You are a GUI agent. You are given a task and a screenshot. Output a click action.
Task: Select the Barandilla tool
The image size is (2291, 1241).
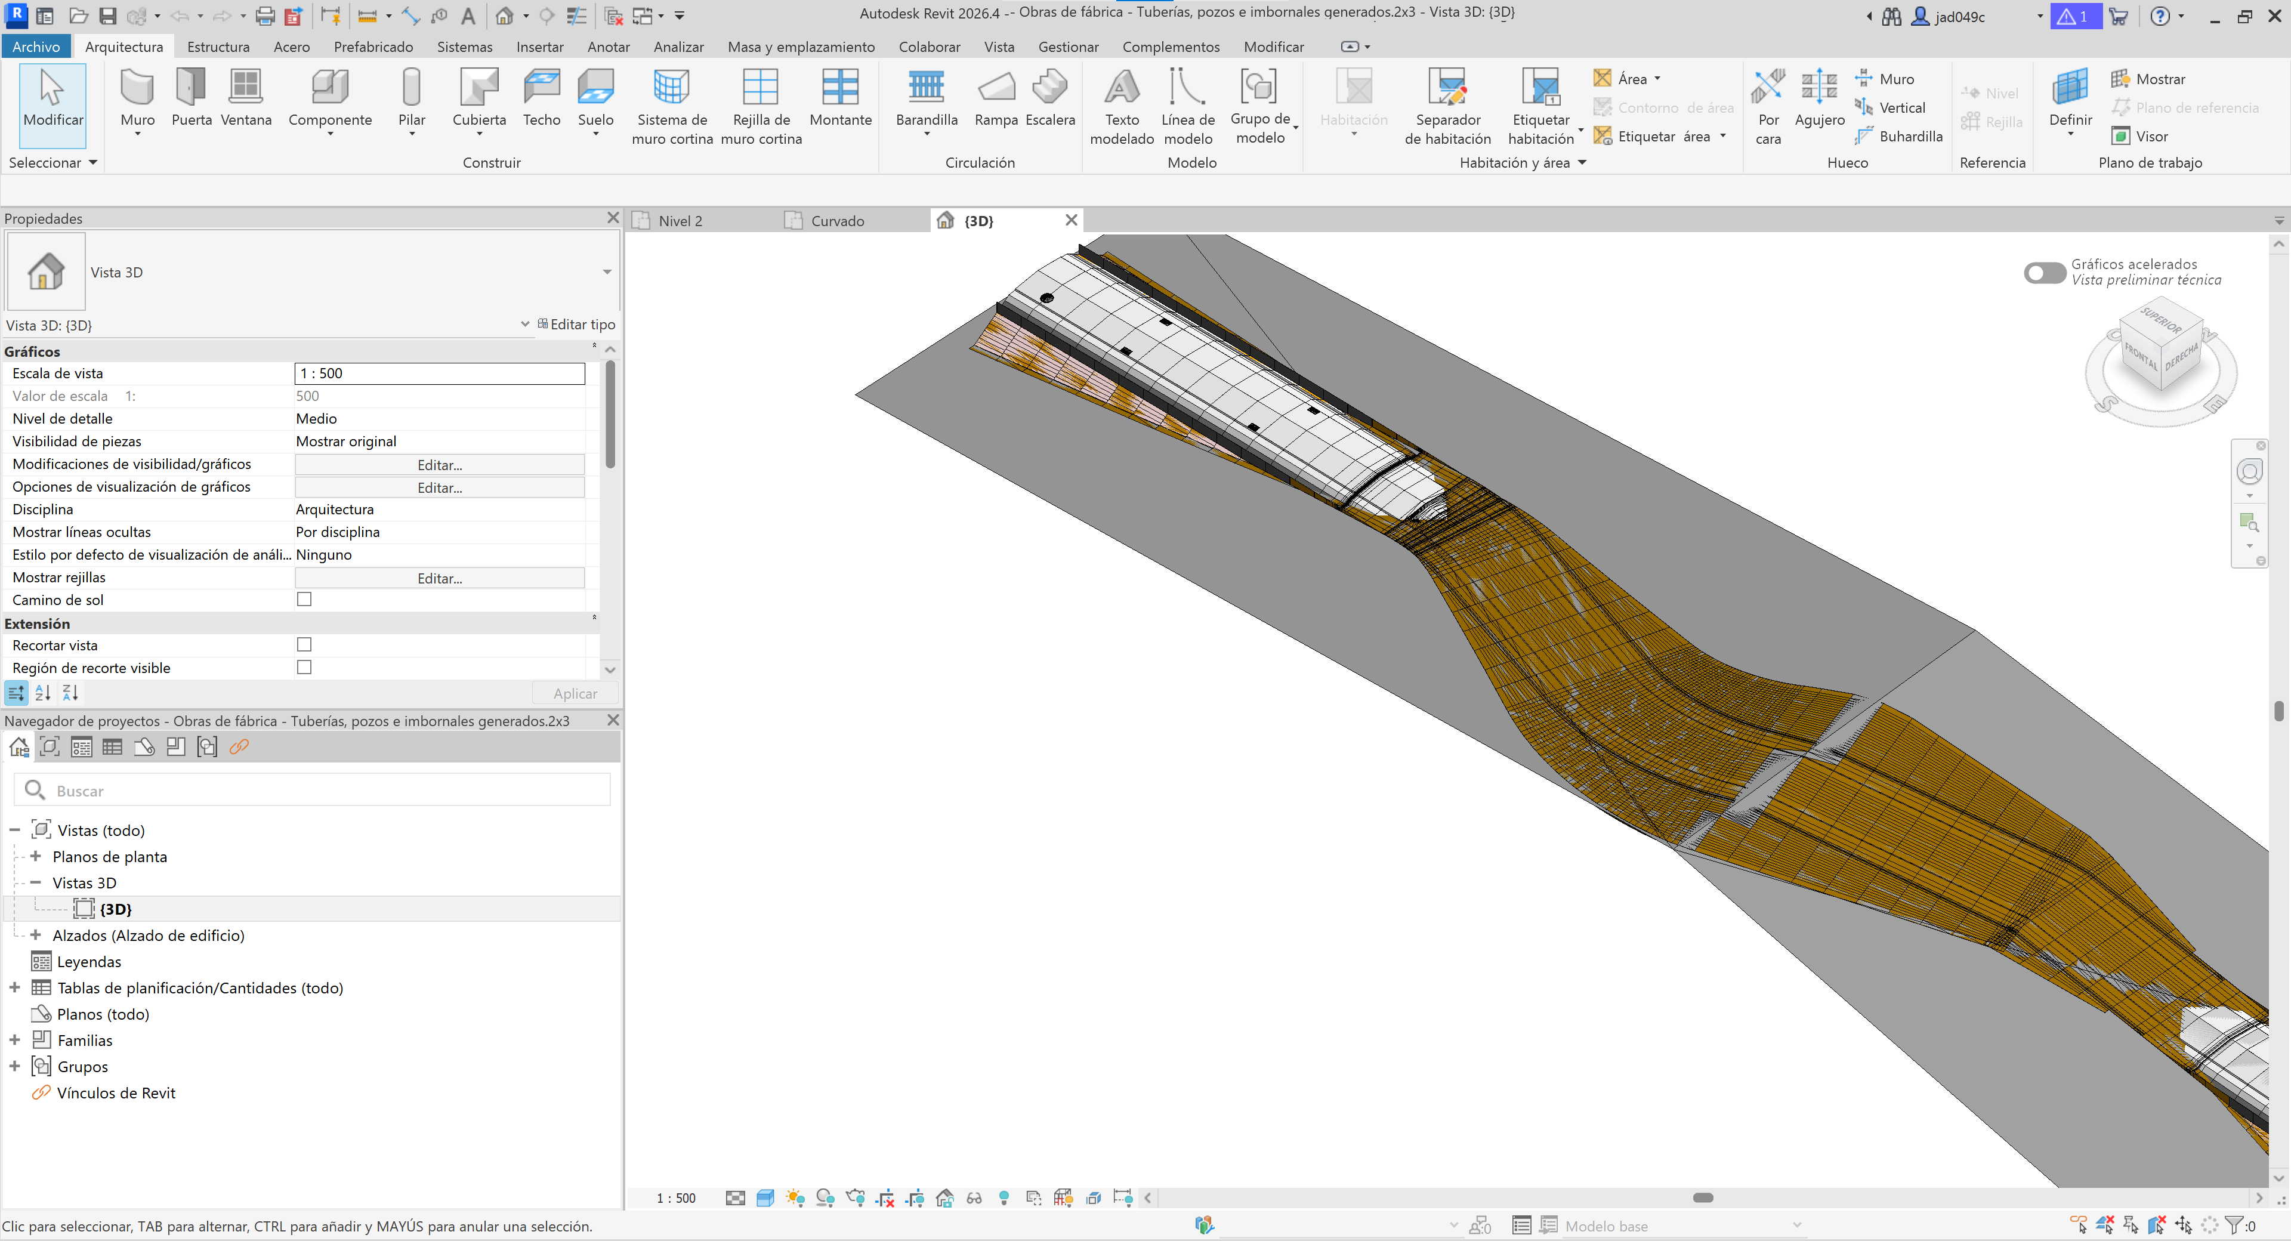[926, 98]
